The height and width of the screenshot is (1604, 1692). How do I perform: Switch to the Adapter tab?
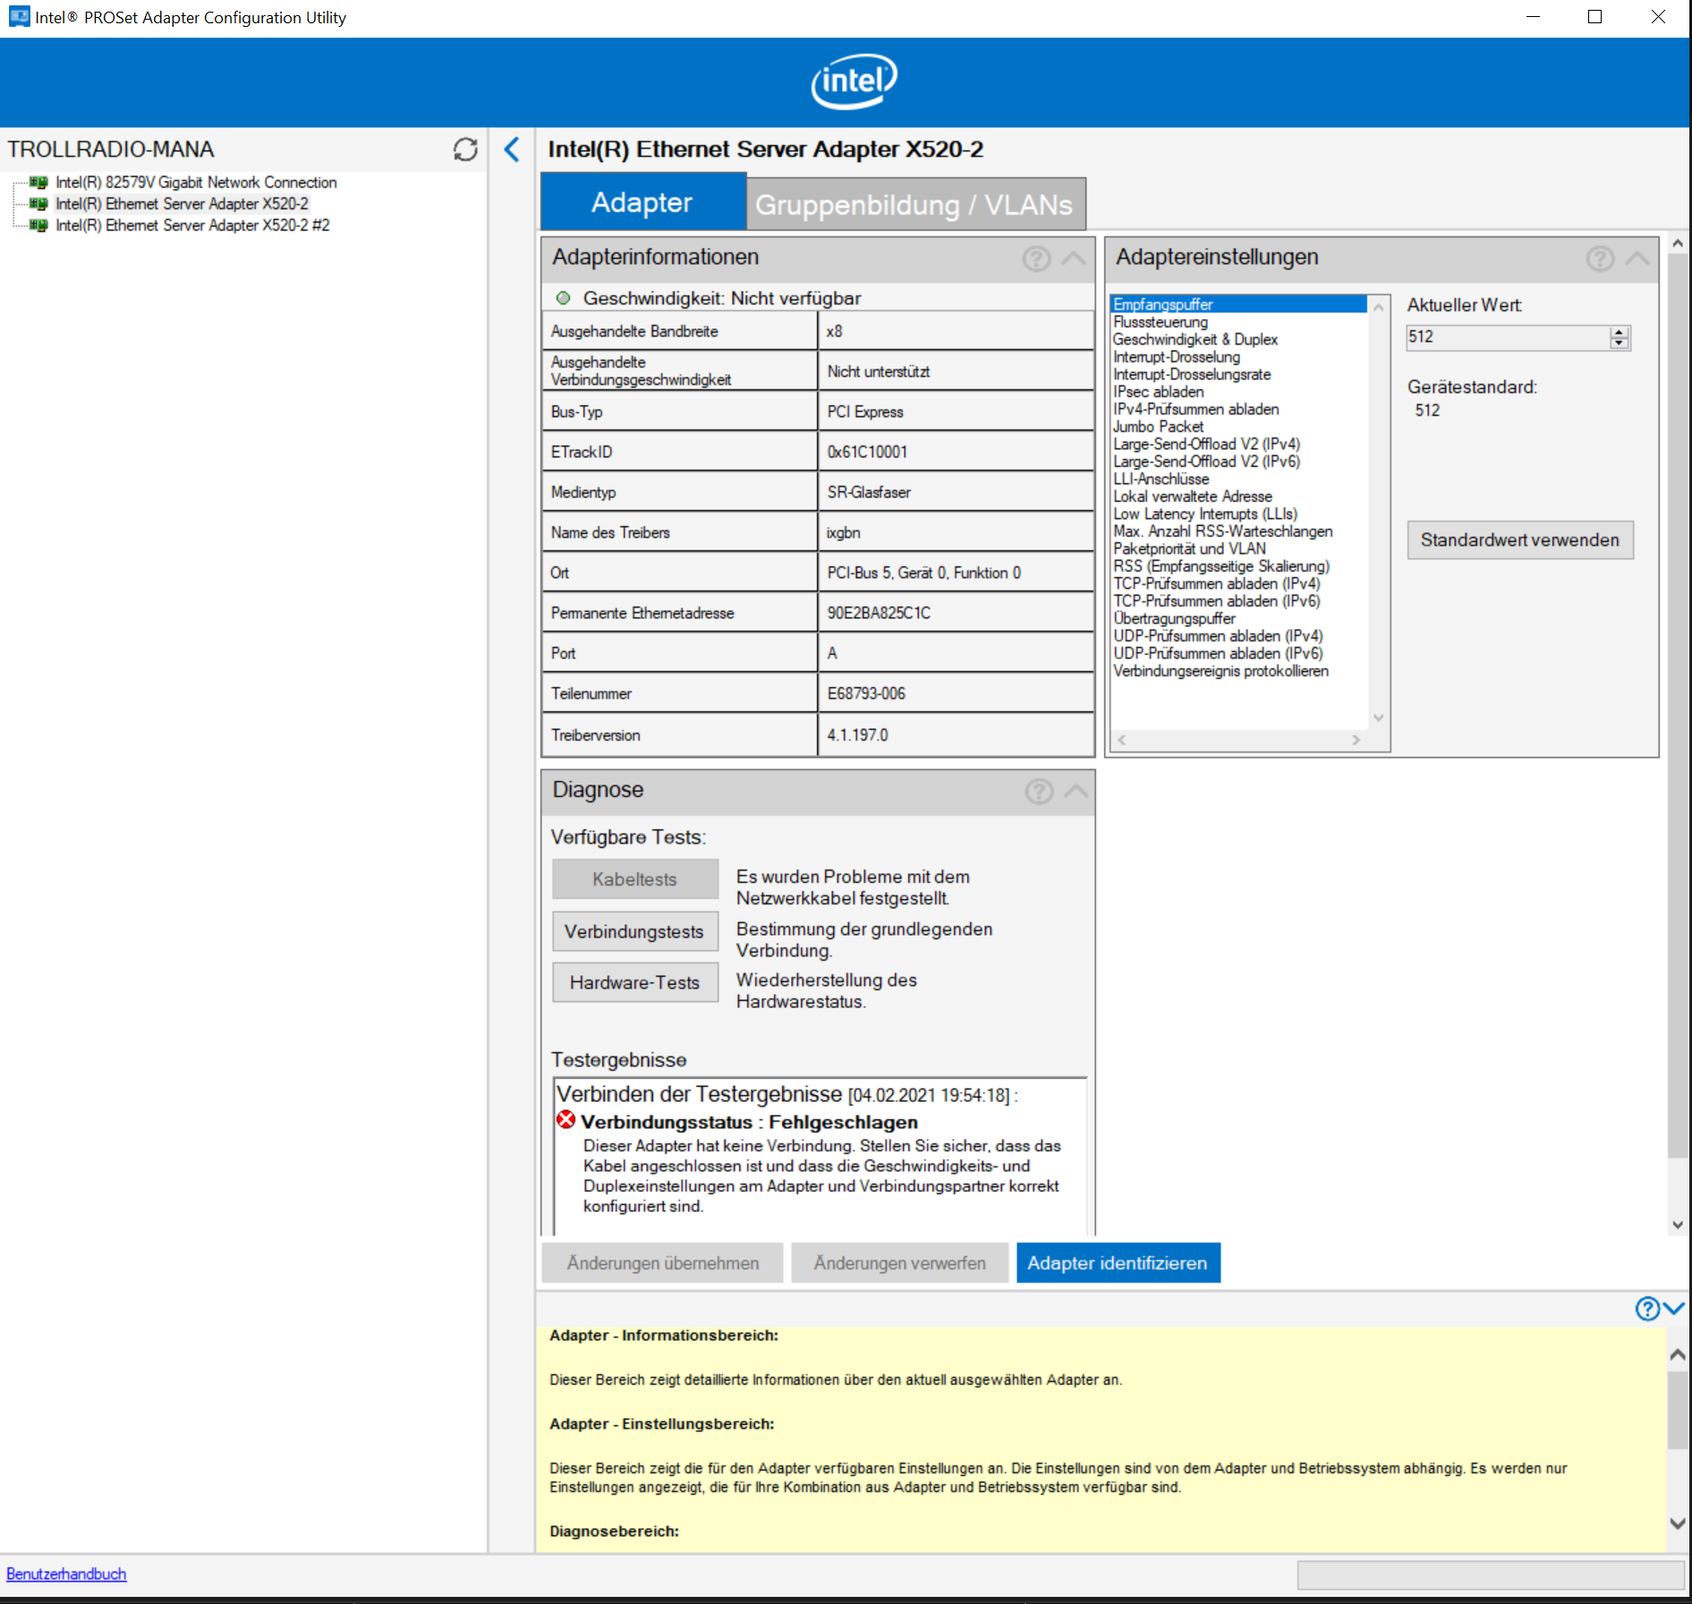tap(642, 202)
